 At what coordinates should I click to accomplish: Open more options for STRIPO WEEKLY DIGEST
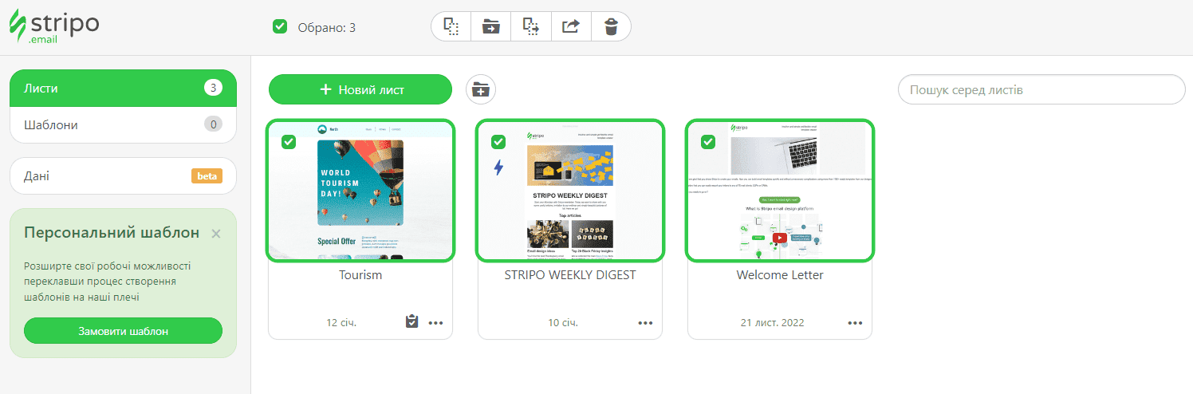(x=645, y=323)
